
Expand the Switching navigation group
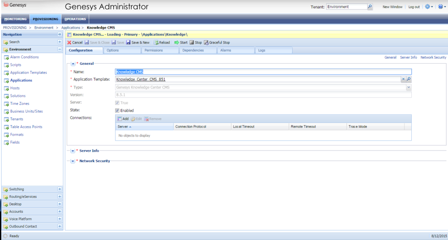pos(60,189)
